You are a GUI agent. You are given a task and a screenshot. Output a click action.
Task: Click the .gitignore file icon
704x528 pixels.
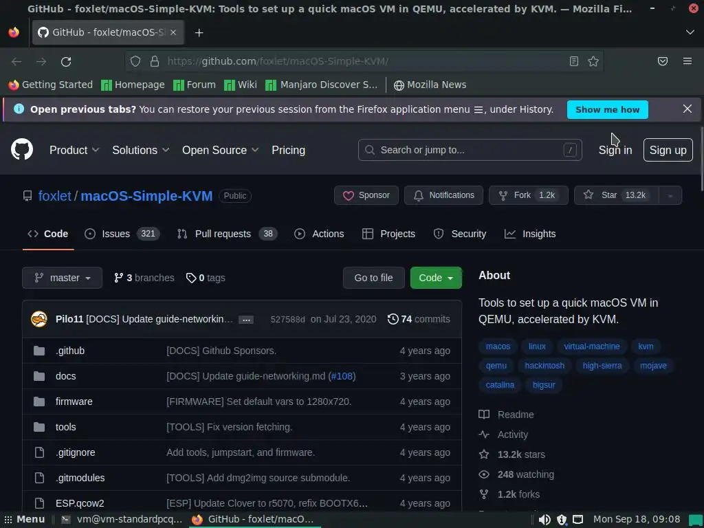click(39, 452)
